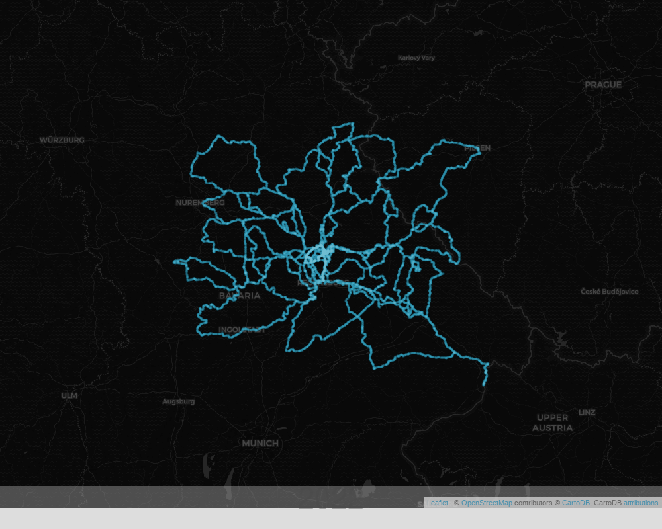Click the LINZ city label
Image resolution: width=662 pixels, height=529 pixels.
(x=587, y=412)
